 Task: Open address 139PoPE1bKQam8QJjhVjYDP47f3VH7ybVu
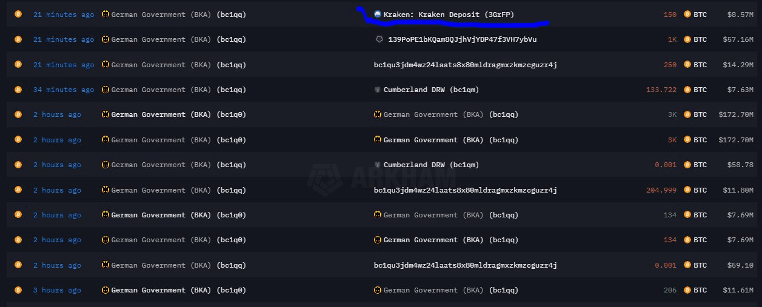pyautogui.click(x=463, y=39)
